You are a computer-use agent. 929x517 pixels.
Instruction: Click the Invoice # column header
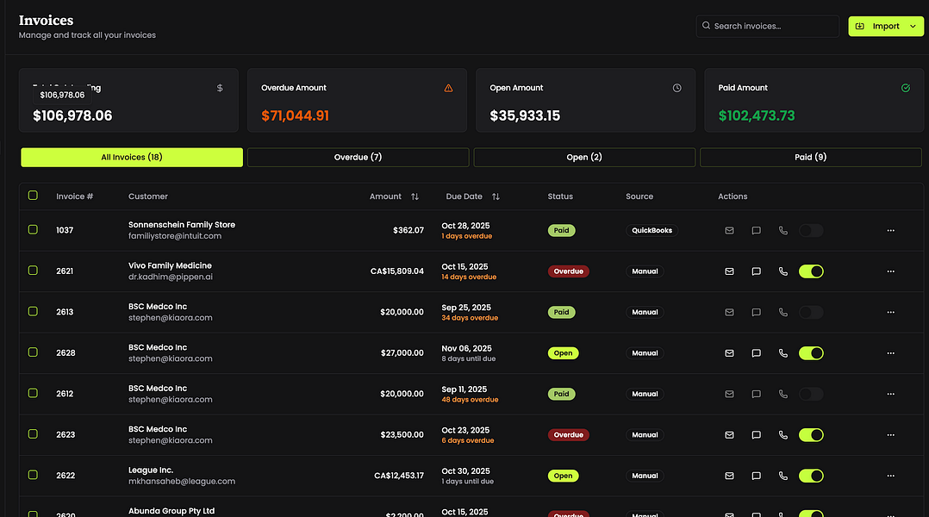(x=75, y=196)
